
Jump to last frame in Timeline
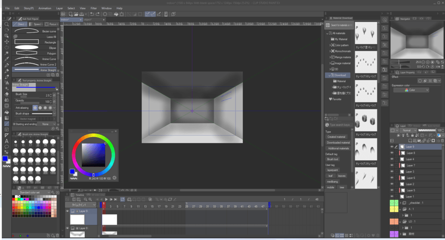(115, 199)
